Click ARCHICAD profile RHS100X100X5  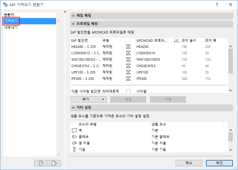coord(148,59)
